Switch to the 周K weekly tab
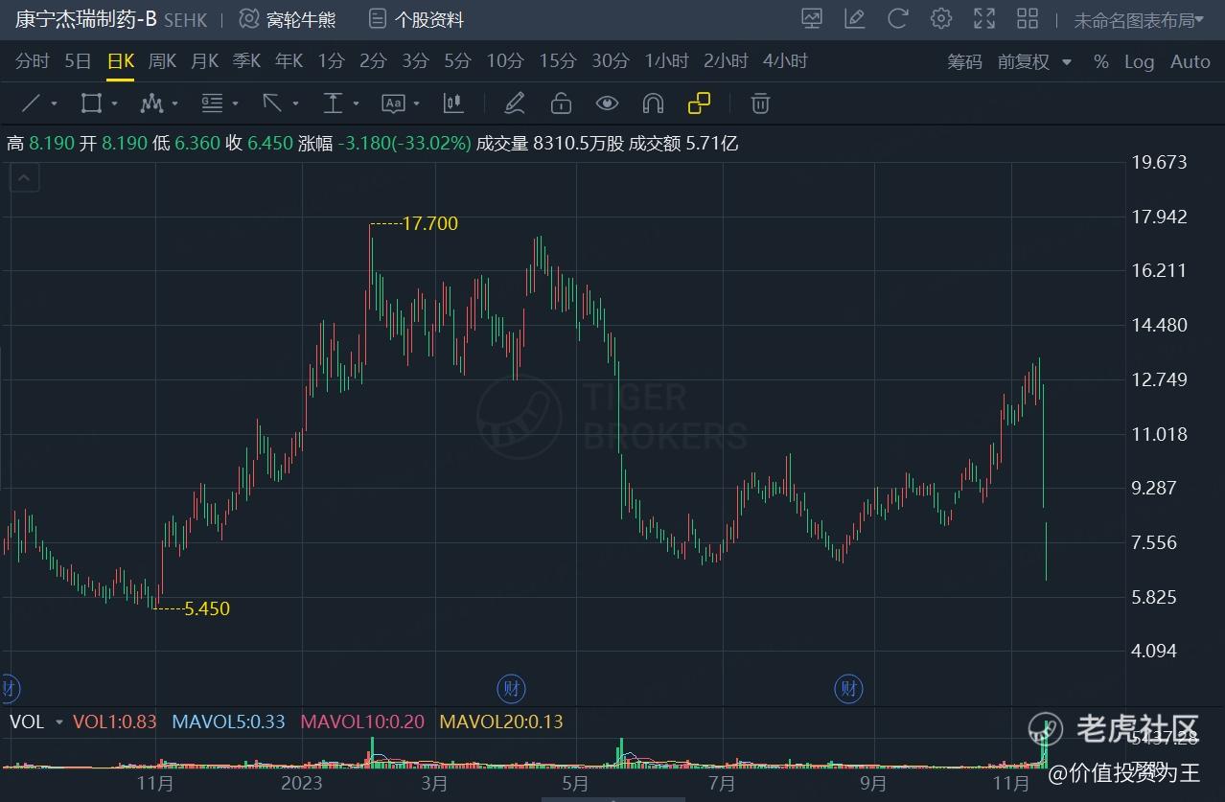The height and width of the screenshot is (802, 1225). (162, 61)
